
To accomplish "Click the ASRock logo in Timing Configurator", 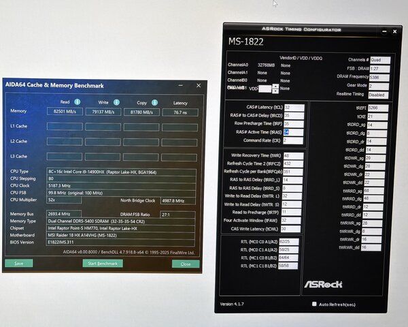I will (x=323, y=284).
